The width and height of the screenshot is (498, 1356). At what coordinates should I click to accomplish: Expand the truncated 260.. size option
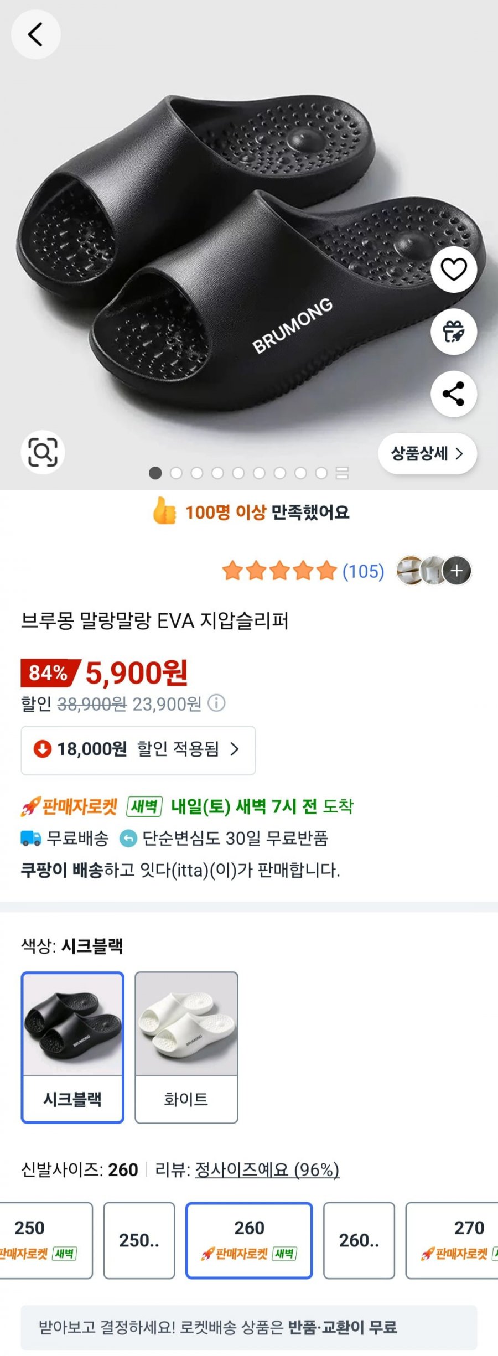(x=359, y=1240)
